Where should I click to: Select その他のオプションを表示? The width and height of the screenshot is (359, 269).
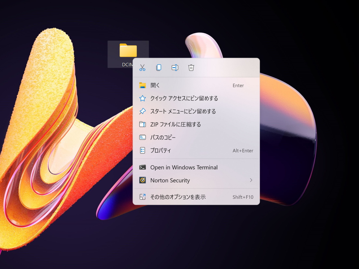pyautogui.click(x=196, y=197)
